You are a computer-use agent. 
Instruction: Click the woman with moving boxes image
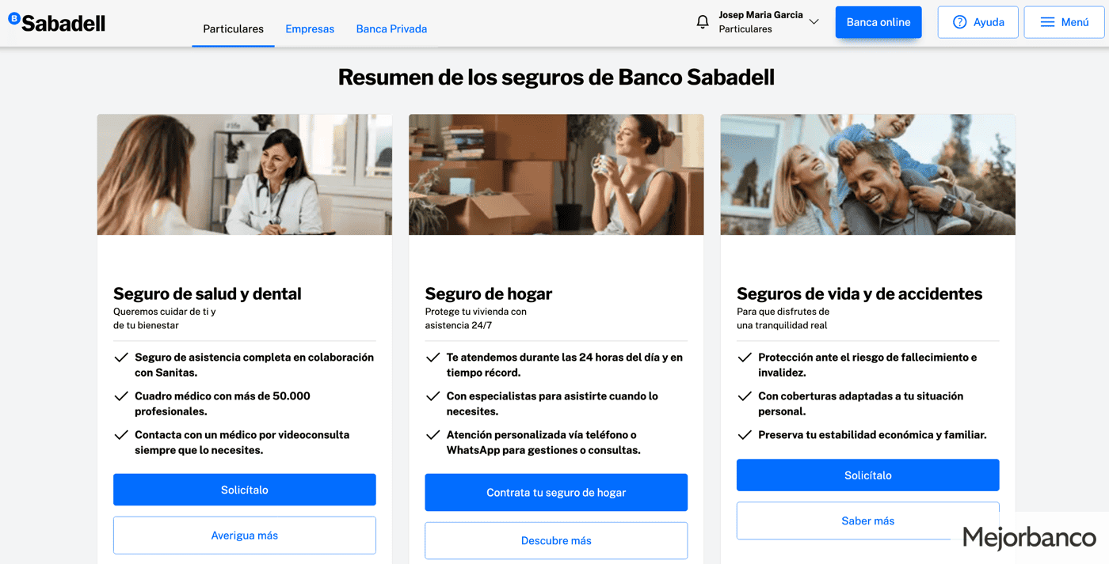pyautogui.click(x=556, y=174)
